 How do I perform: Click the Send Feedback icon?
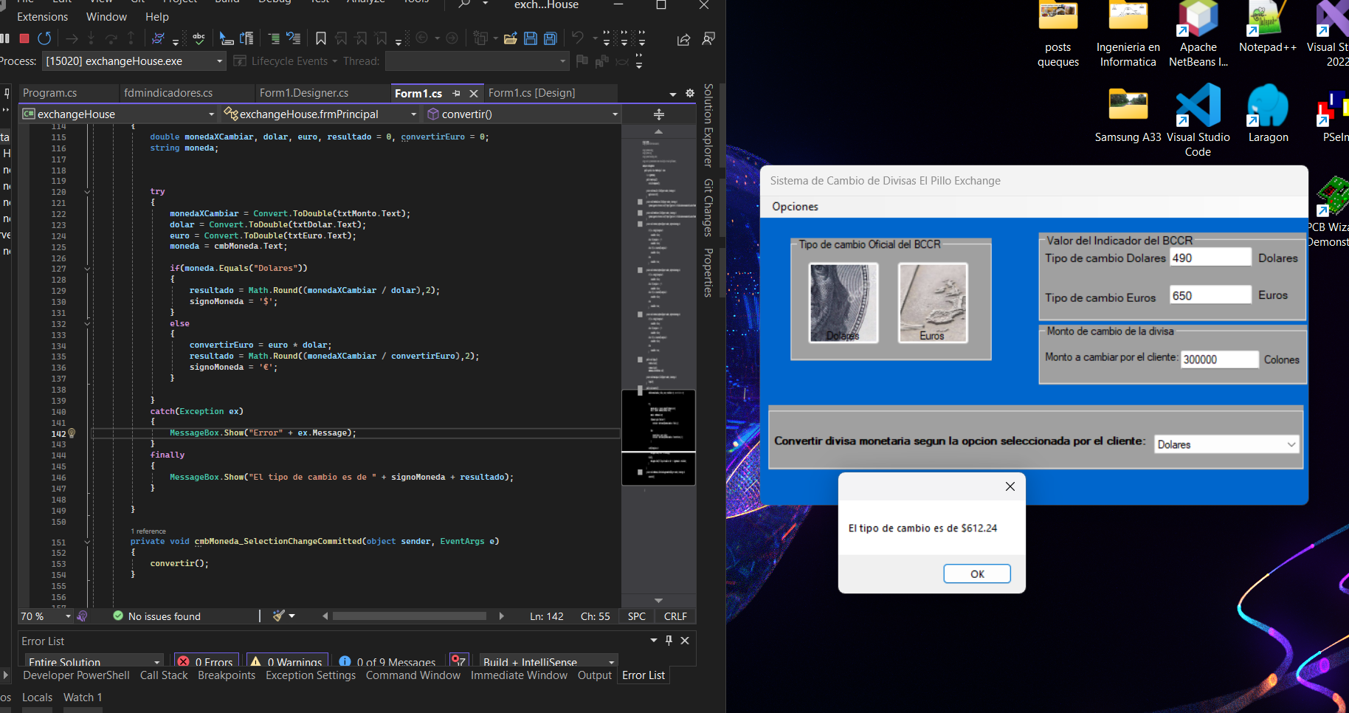pos(708,38)
